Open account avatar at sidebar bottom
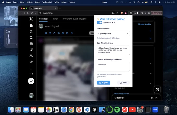177x115 pixels. (31, 95)
